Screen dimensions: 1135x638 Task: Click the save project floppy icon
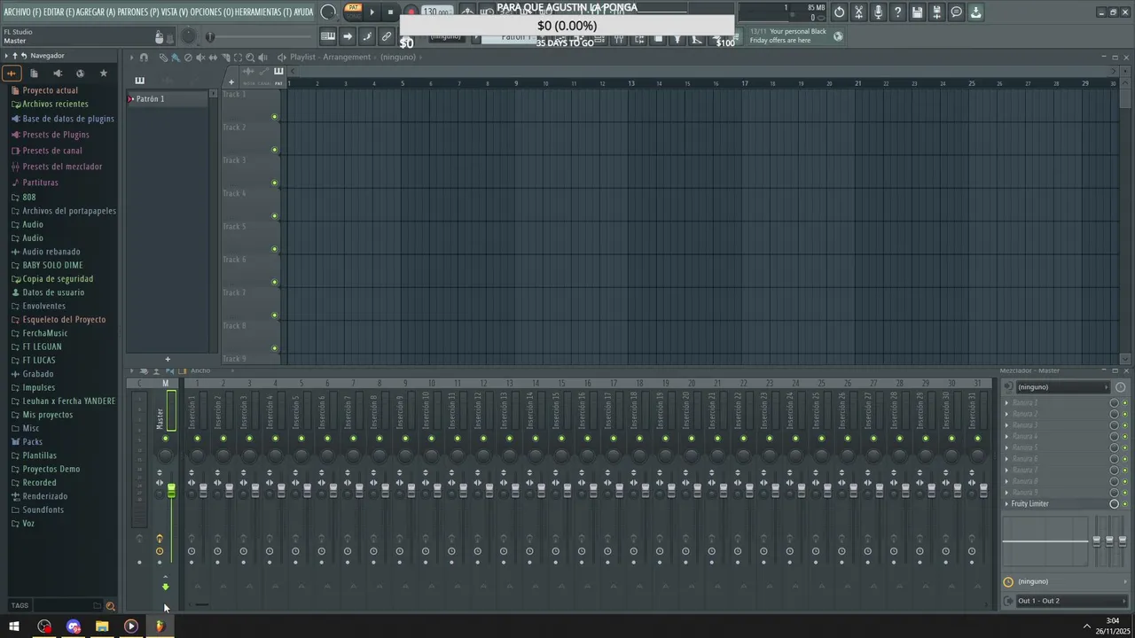[x=918, y=12]
